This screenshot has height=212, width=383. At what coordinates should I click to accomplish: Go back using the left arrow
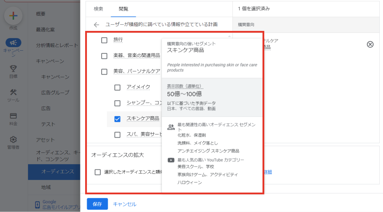96,25
